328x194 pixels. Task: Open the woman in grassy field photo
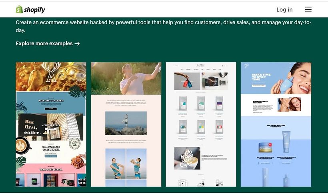pyautogui.click(x=126, y=78)
